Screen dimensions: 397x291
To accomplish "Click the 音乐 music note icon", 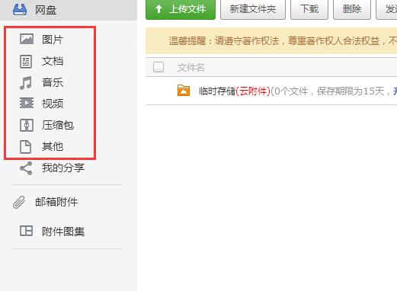I will 26,83.
